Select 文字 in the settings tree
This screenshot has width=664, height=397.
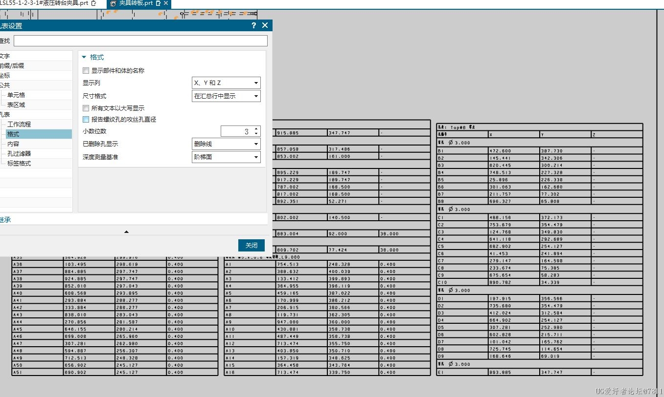[x=5, y=56]
